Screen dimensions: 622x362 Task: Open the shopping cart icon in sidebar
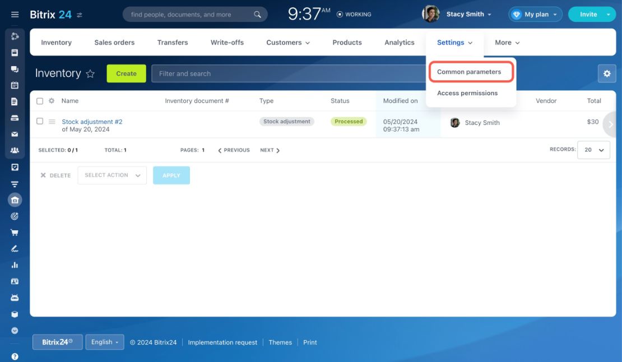point(15,233)
